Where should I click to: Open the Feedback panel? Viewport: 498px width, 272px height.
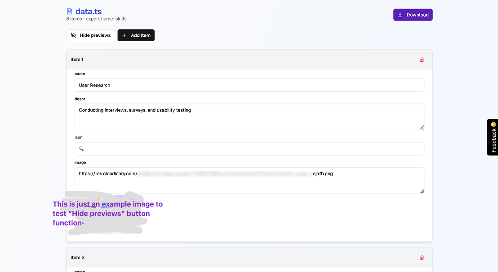point(493,139)
